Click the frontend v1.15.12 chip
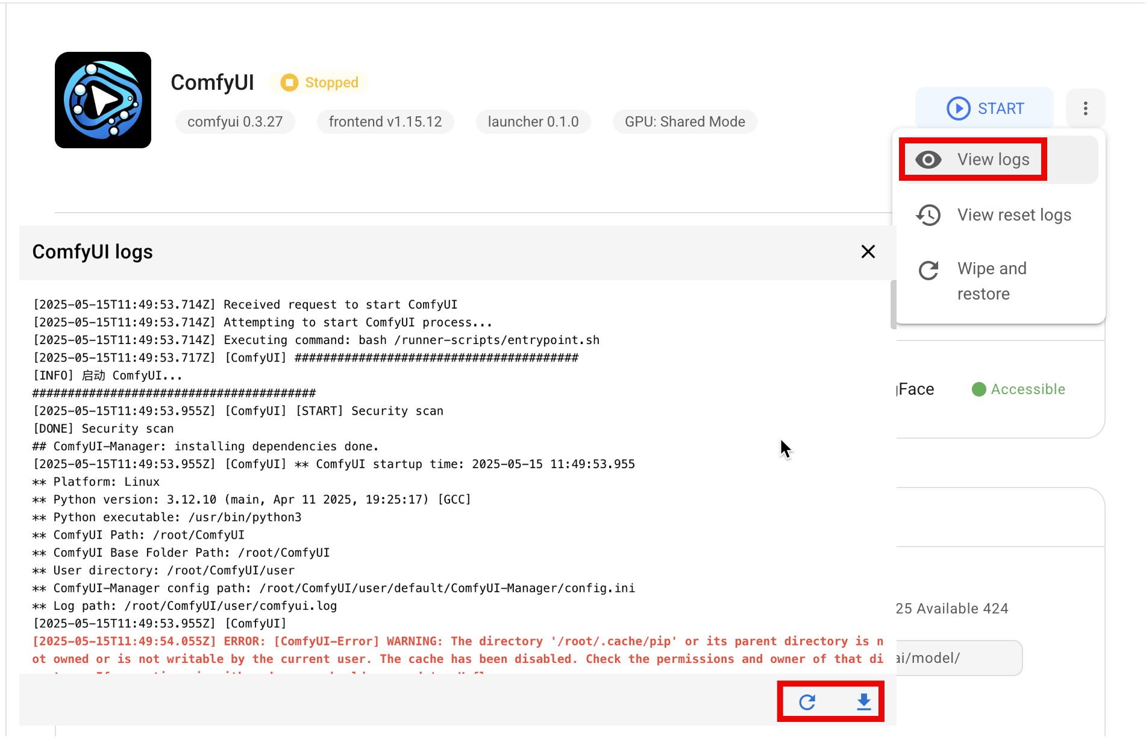The height and width of the screenshot is (740, 1146). (385, 122)
